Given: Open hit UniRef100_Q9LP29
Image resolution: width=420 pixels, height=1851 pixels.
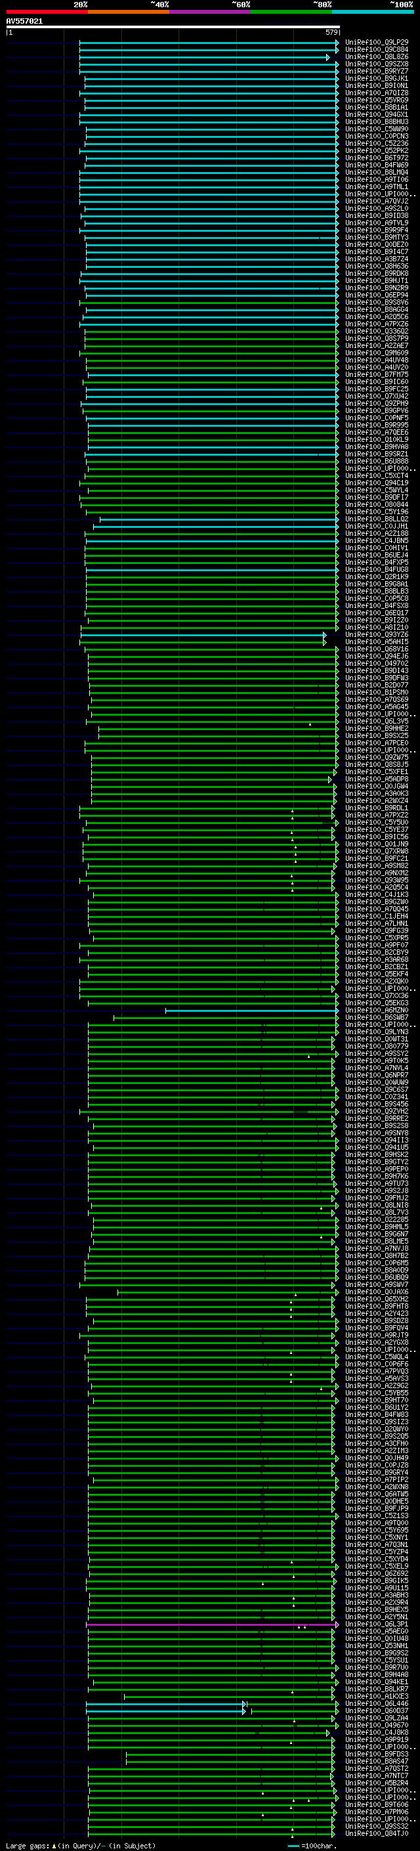Looking at the screenshot, I should pyautogui.click(x=377, y=43).
